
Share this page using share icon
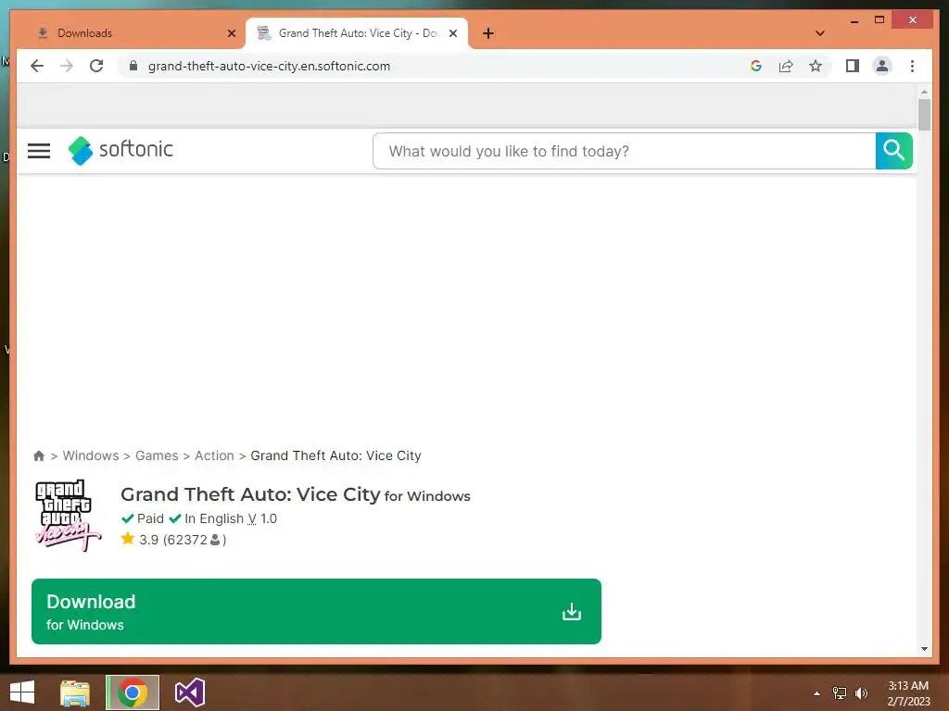coord(786,66)
